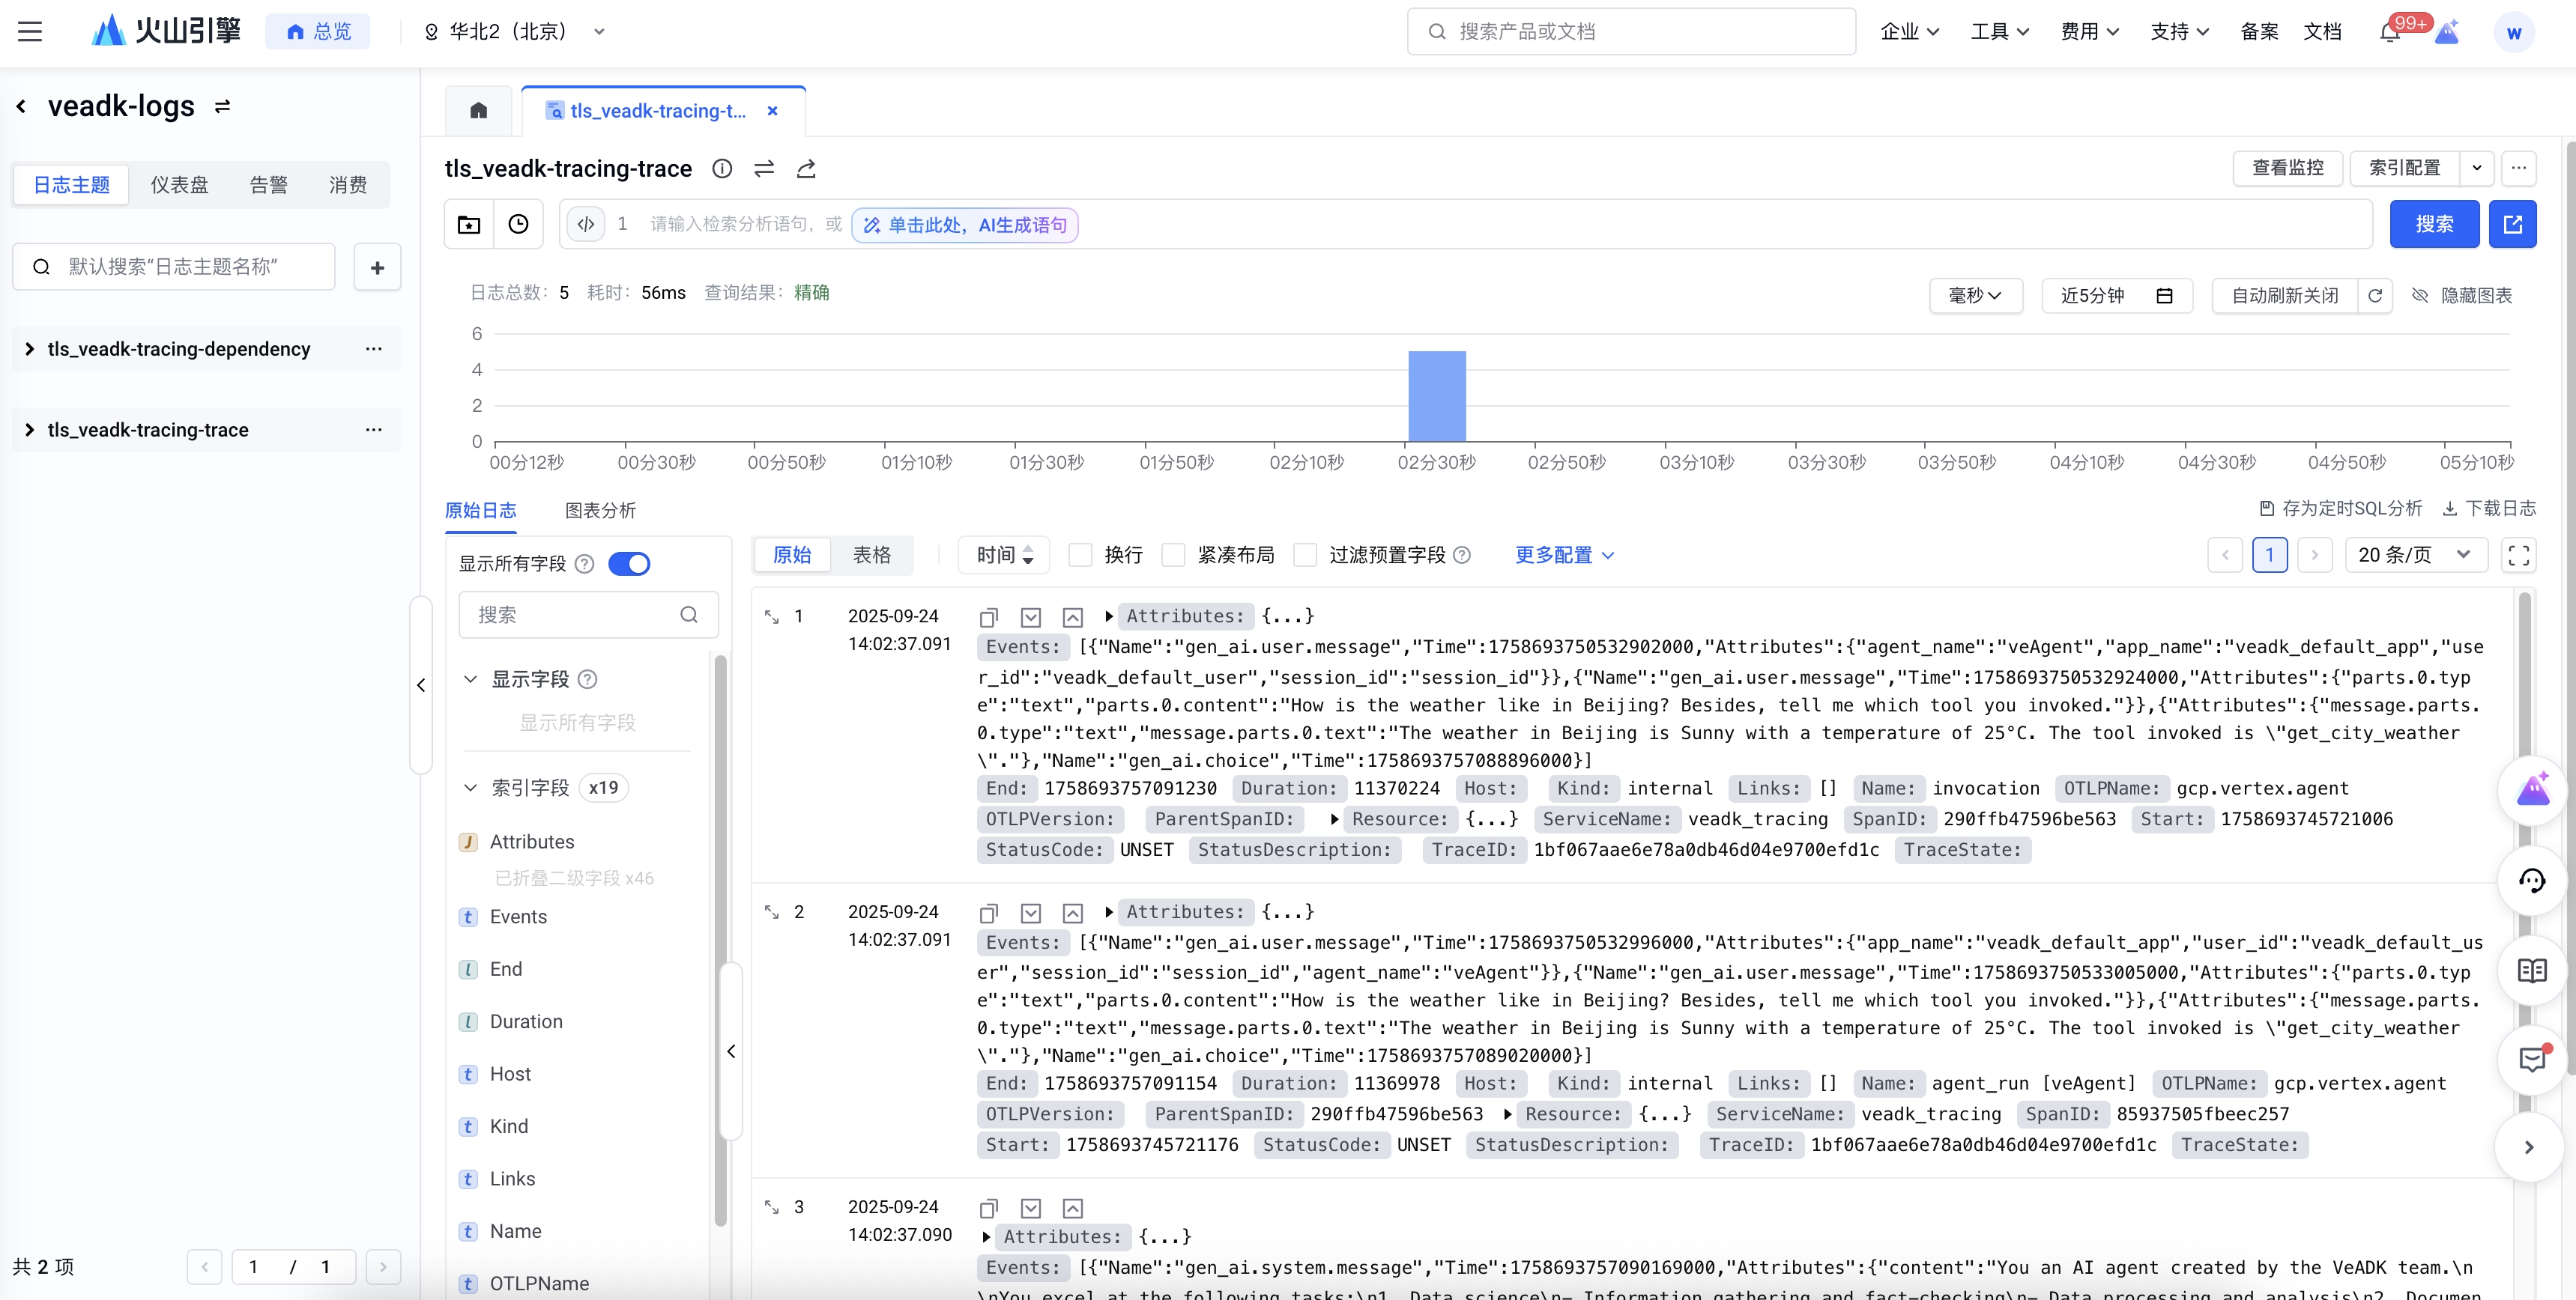Expand tls_veadk-tracing-dependency tree item
This screenshot has height=1300, width=2576.
[x=29, y=349]
